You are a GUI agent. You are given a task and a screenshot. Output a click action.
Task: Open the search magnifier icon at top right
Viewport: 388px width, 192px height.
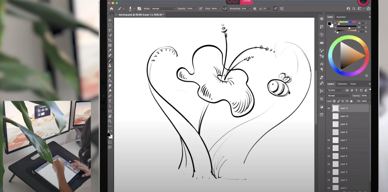(x=354, y=9)
